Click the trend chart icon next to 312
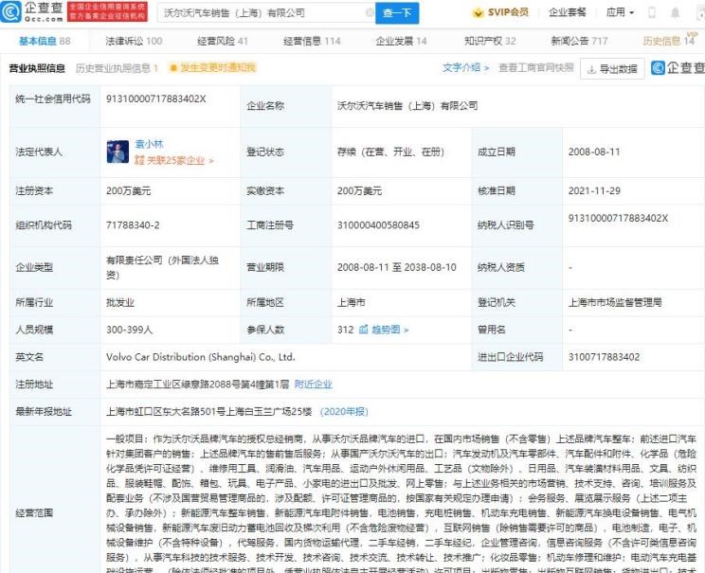705x573 pixels. pos(363,330)
